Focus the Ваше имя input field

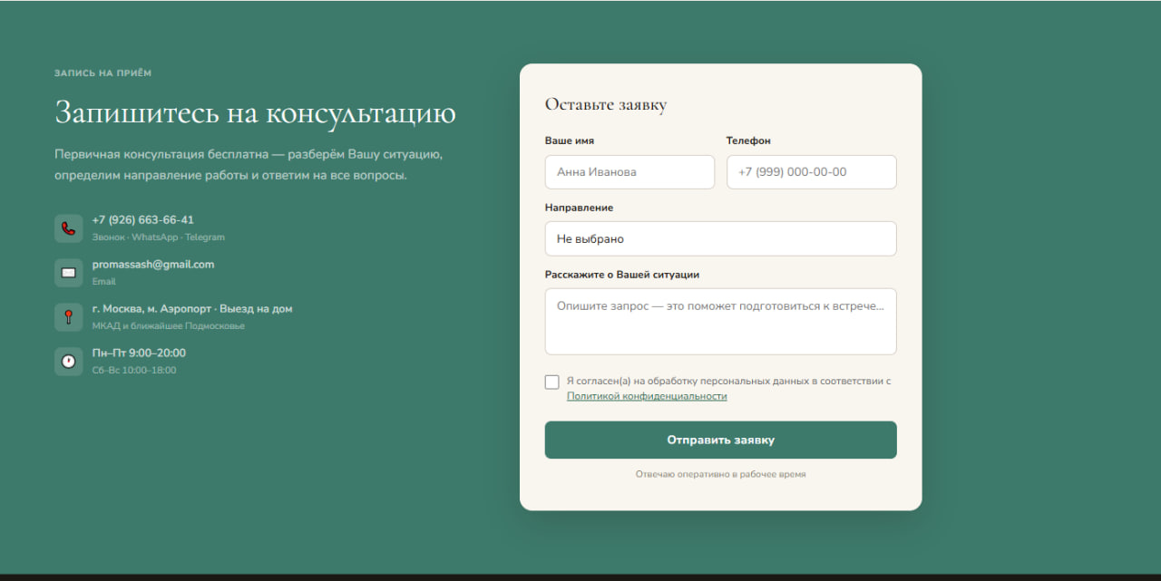(x=629, y=172)
